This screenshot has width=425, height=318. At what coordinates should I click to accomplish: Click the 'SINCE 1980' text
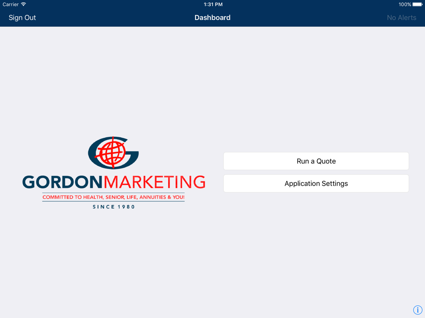[113, 207]
